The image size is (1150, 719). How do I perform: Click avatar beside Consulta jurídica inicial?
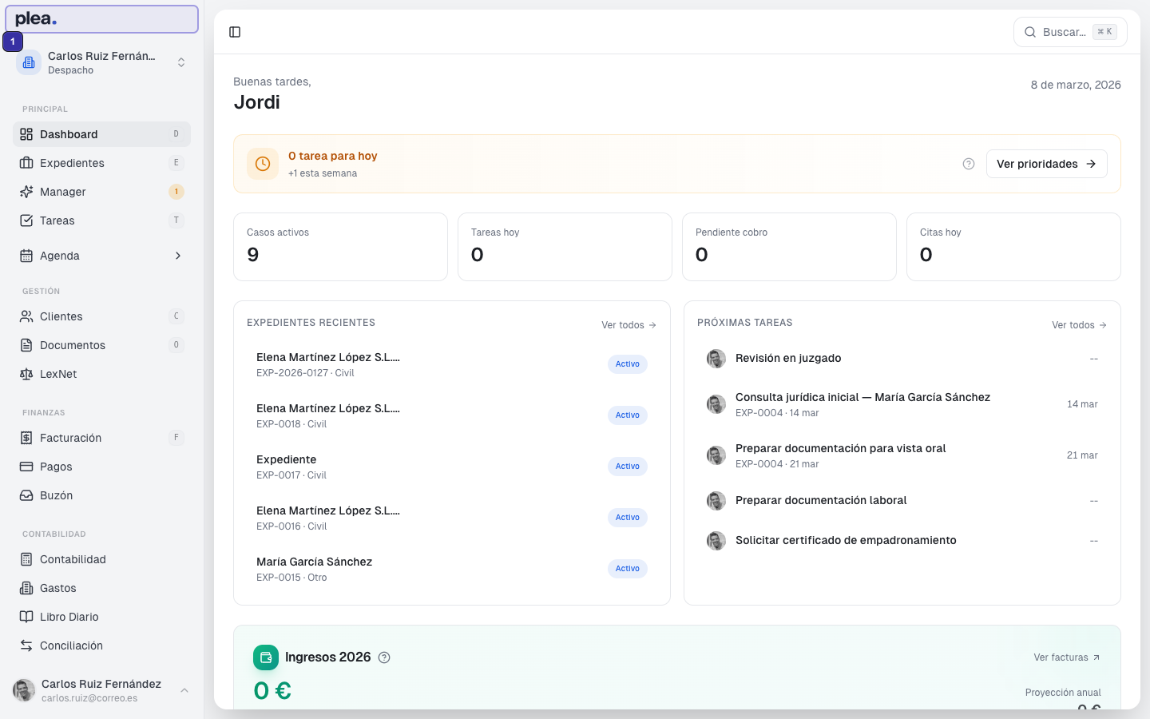tap(716, 404)
